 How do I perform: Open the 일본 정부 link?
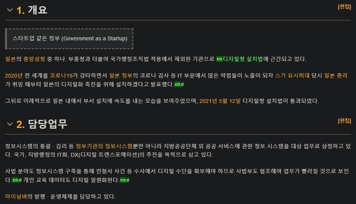pyautogui.click(x=121, y=76)
